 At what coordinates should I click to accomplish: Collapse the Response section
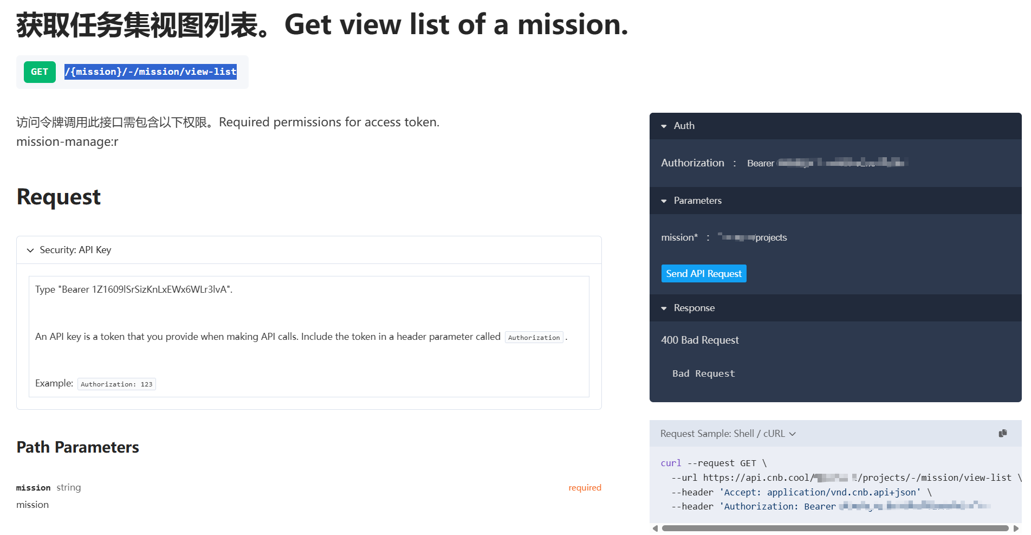click(x=664, y=308)
